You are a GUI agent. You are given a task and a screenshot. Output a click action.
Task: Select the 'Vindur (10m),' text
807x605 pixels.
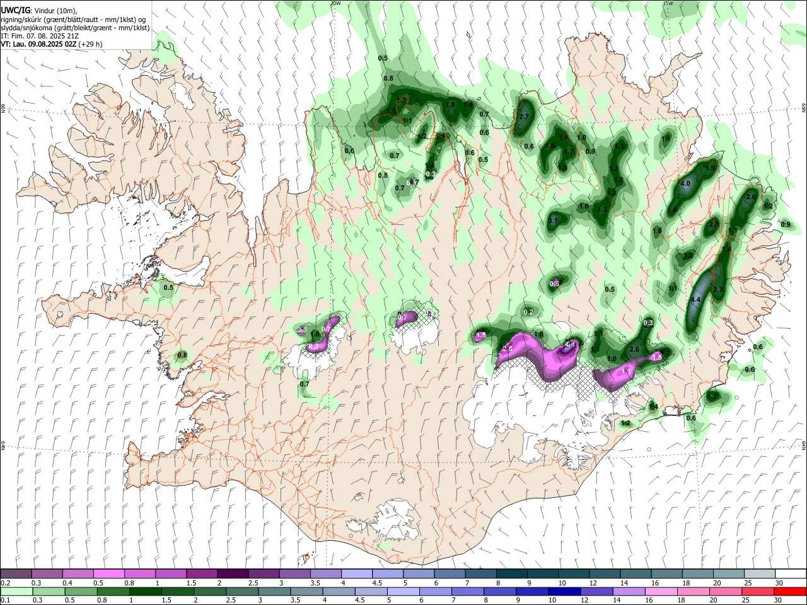(55, 11)
